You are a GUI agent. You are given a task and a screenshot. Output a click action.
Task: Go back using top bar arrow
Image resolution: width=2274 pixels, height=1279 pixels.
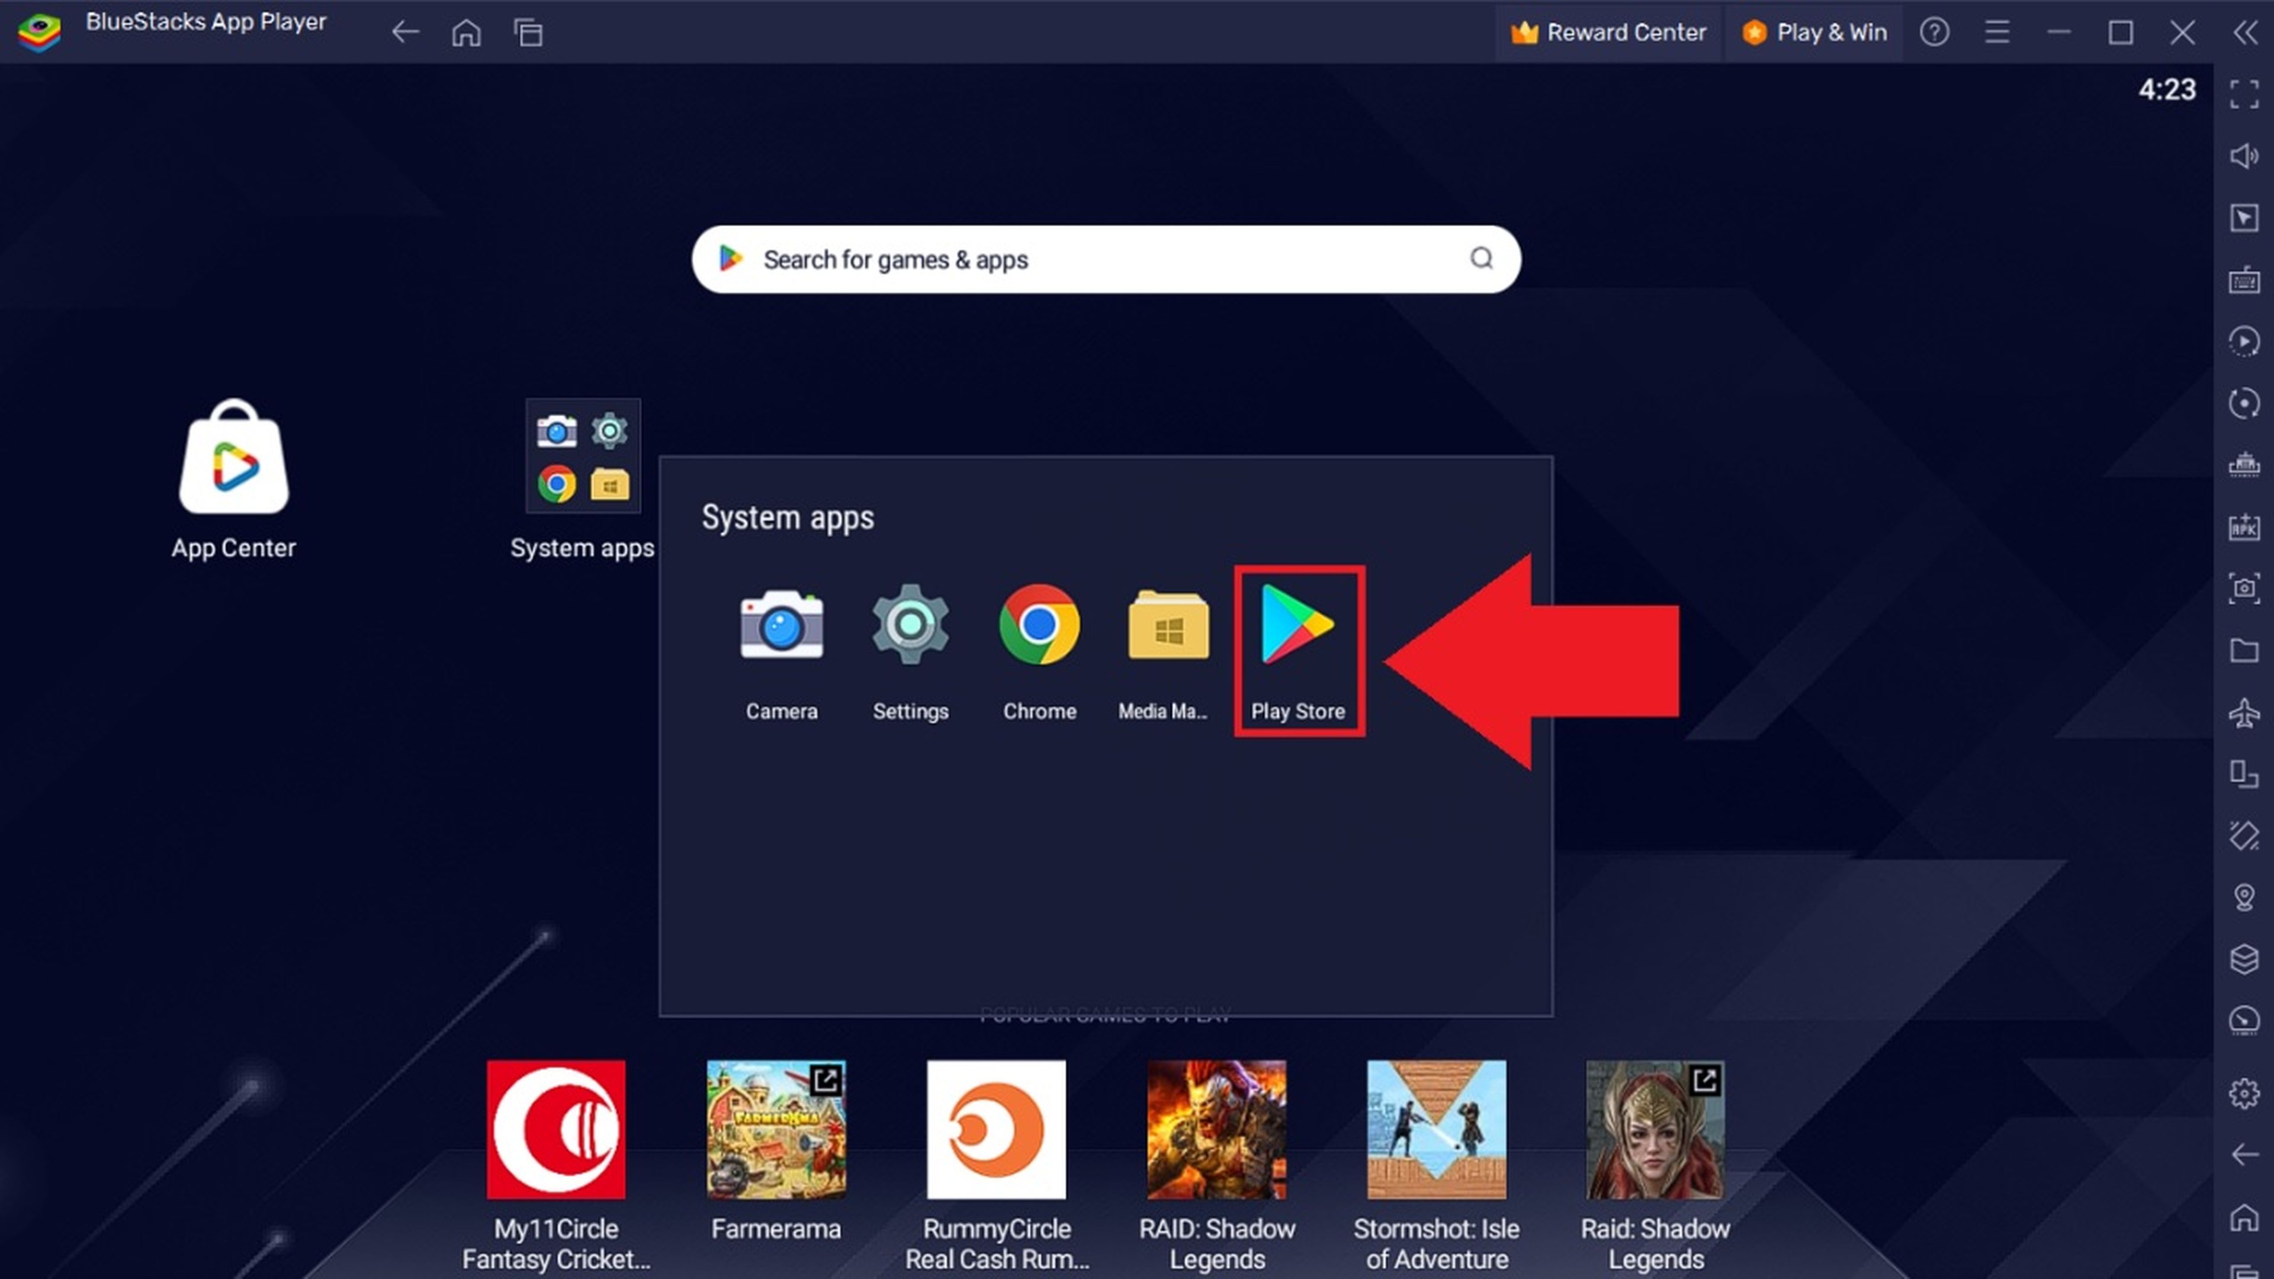(405, 33)
